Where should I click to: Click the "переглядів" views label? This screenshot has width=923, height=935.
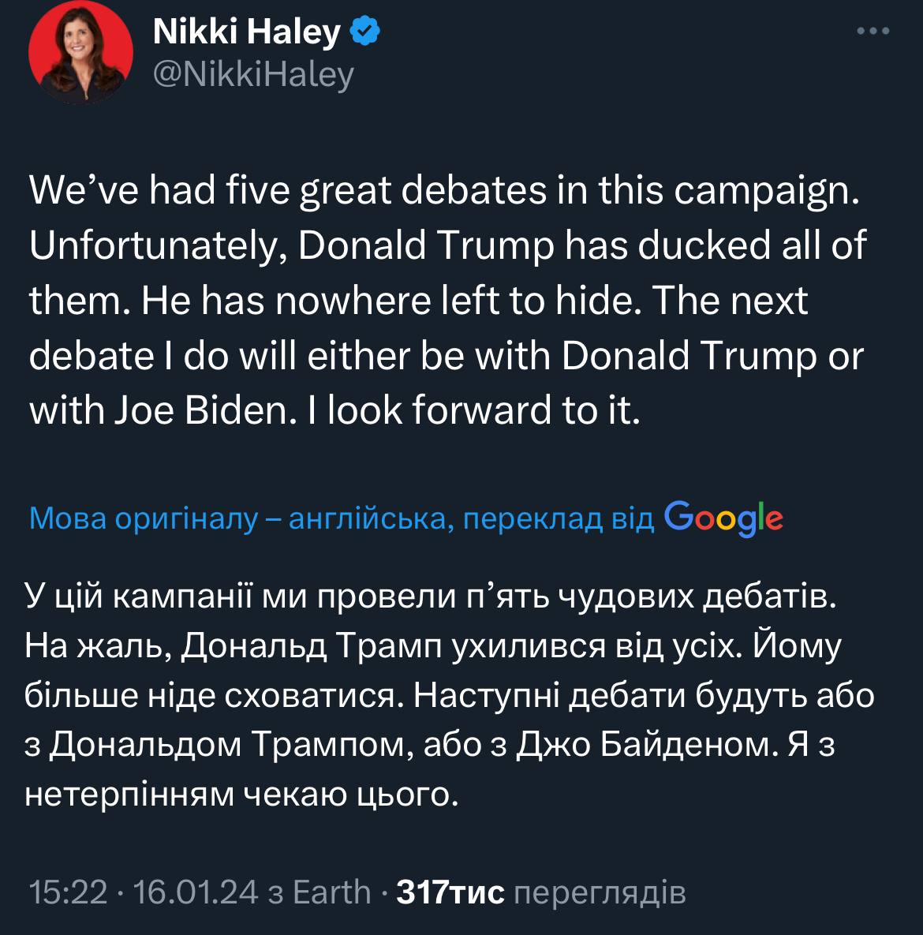[x=600, y=892]
